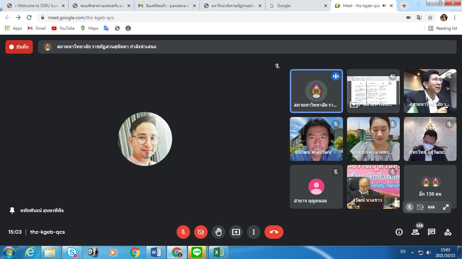Click the red leave call button
The height and width of the screenshot is (259, 462).
pyautogui.click(x=274, y=232)
